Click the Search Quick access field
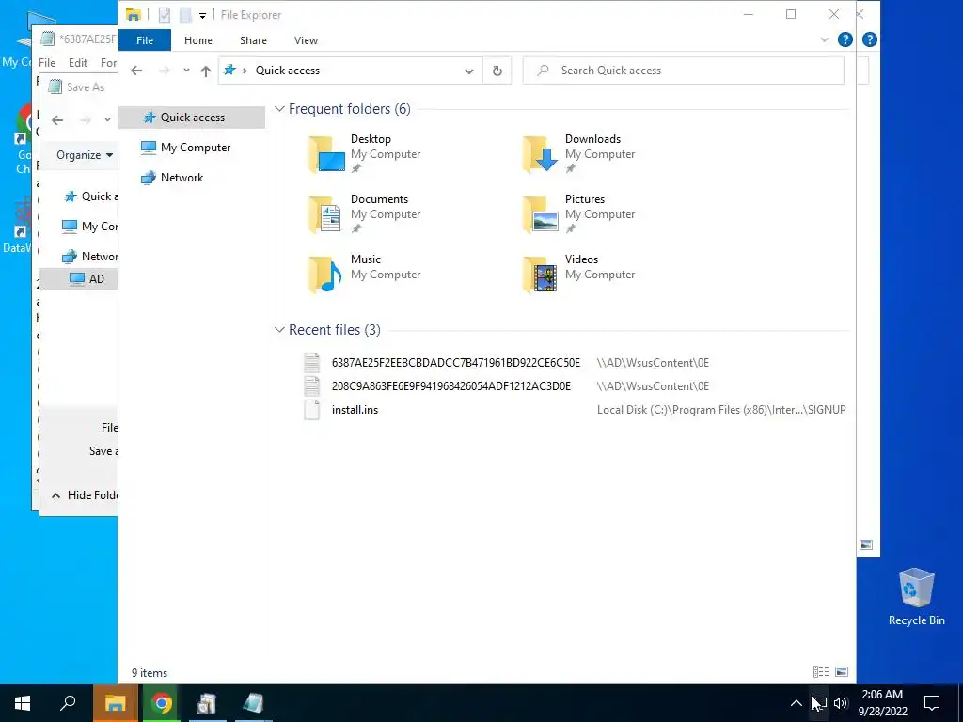Viewport: 963px width, 722px height. (684, 71)
